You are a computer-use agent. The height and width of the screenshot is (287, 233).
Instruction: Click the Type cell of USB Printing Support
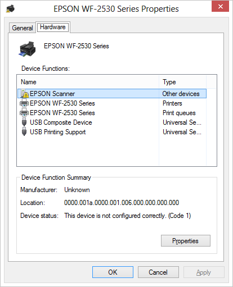pos(182,132)
